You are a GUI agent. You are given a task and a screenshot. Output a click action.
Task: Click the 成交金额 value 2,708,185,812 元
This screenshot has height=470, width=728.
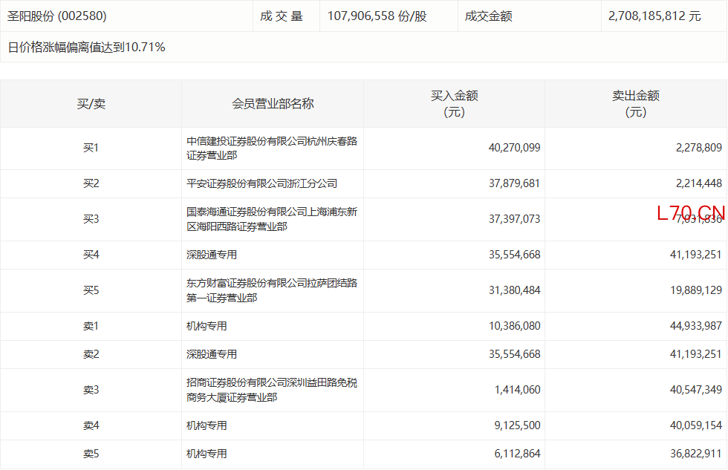654,16
